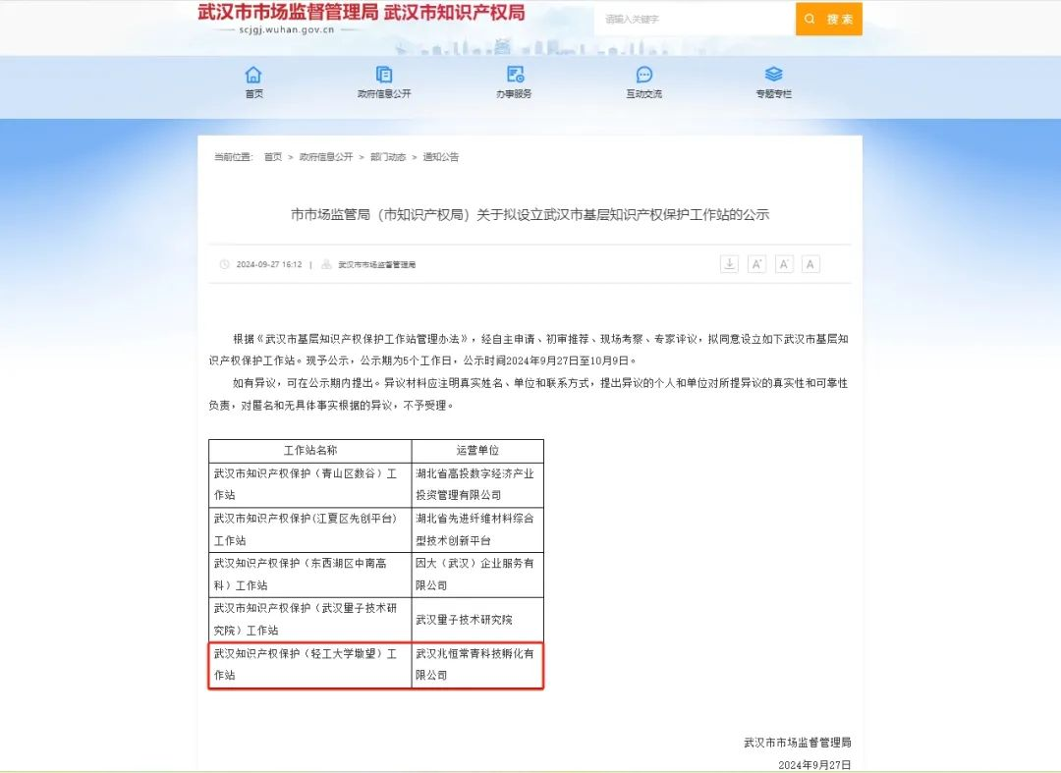Click the 因大（武汉）企业服务 operator cell
Viewport: 1061px width, 773px height.
coord(477,575)
